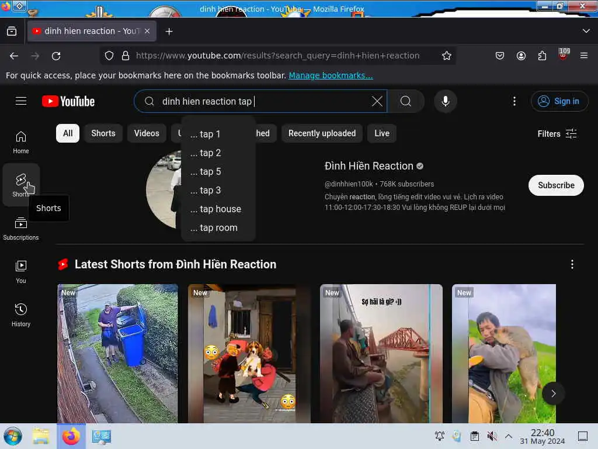This screenshot has height=449, width=598.
Task: Open the YouTube guide hamburger menu
Action: click(21, 101)
